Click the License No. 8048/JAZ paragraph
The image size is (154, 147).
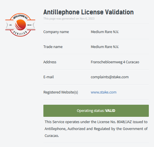[x=96, y=129]
